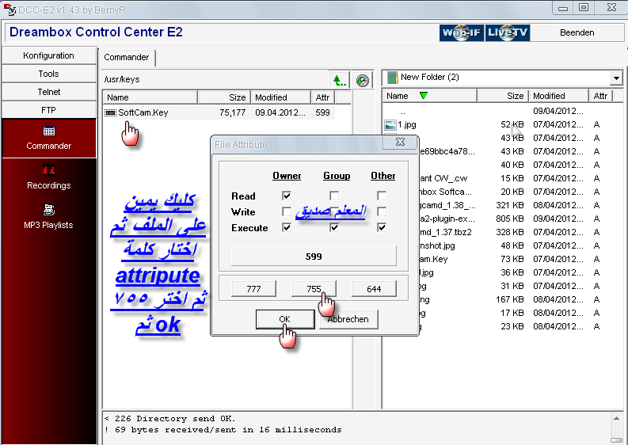This screenshot has width=628, height=445.
Task: Click the Beenden button
Action: pyautogui.click(x=577, y=32)
